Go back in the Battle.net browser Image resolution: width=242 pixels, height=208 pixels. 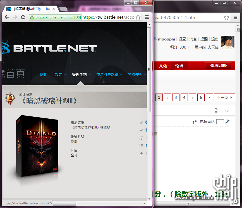[7, 17]
